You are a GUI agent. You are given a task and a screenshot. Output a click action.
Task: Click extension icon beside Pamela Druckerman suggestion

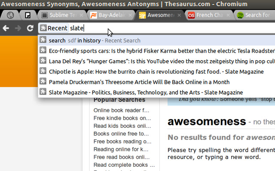(x=43, y=82)
